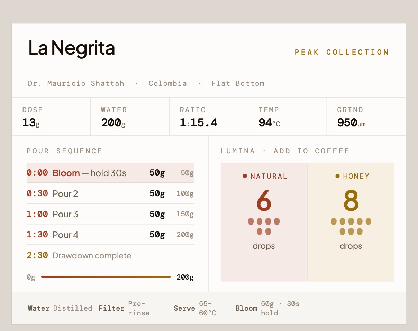Select the Dose 13g value
Screen dimensions: 418x331
pyautogui.click(x=31, y=123)
